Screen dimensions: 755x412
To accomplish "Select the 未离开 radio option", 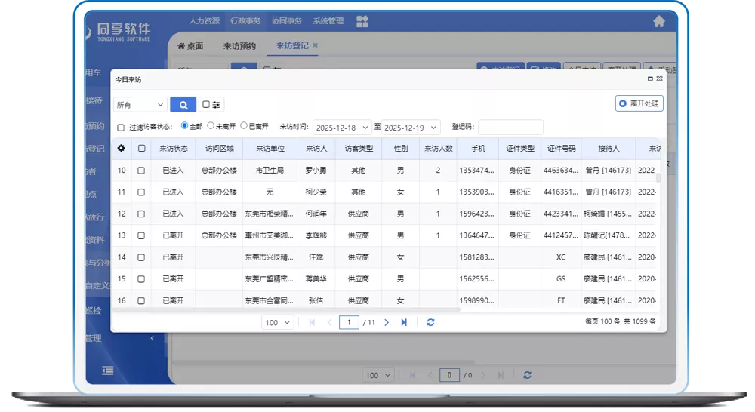I will pyautogui.click(x=211, y=125).
